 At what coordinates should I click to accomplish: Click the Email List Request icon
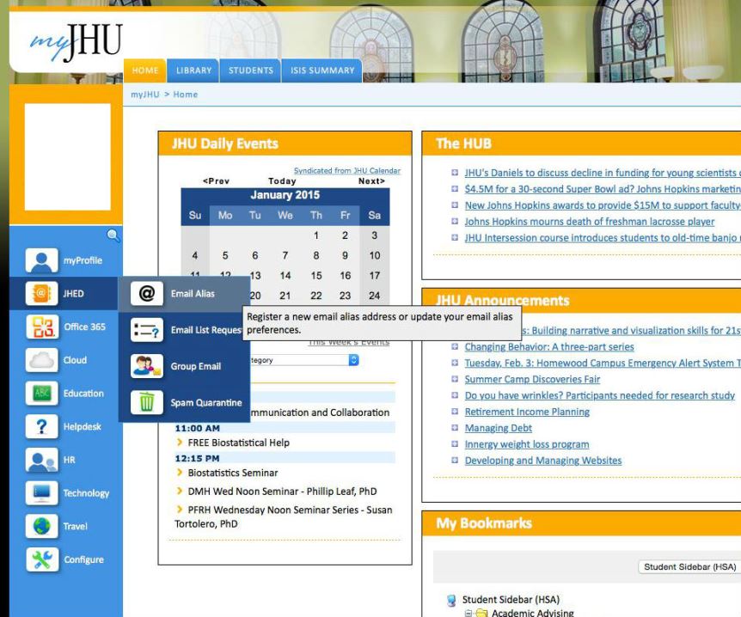(x=147, y=330)
